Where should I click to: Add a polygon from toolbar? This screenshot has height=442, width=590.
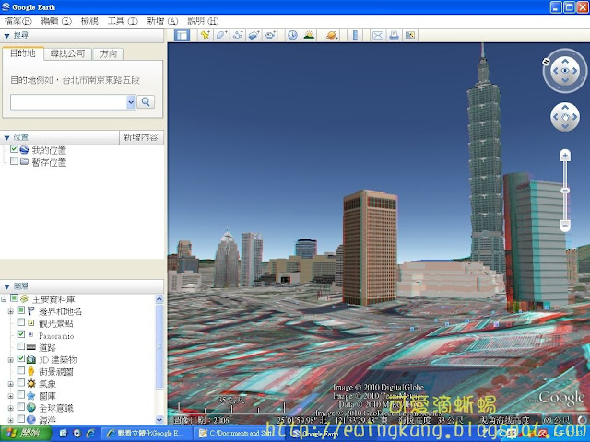(x=221, y=35)
